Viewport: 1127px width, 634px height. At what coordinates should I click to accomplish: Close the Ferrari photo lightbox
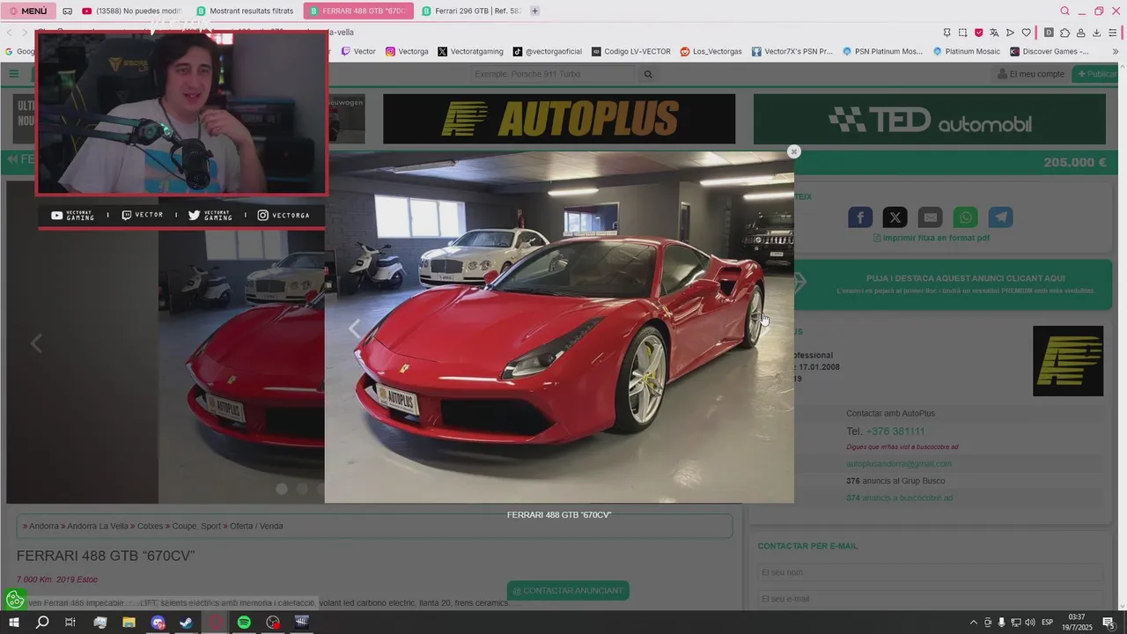pyautogui.click(x=793, y=151)
